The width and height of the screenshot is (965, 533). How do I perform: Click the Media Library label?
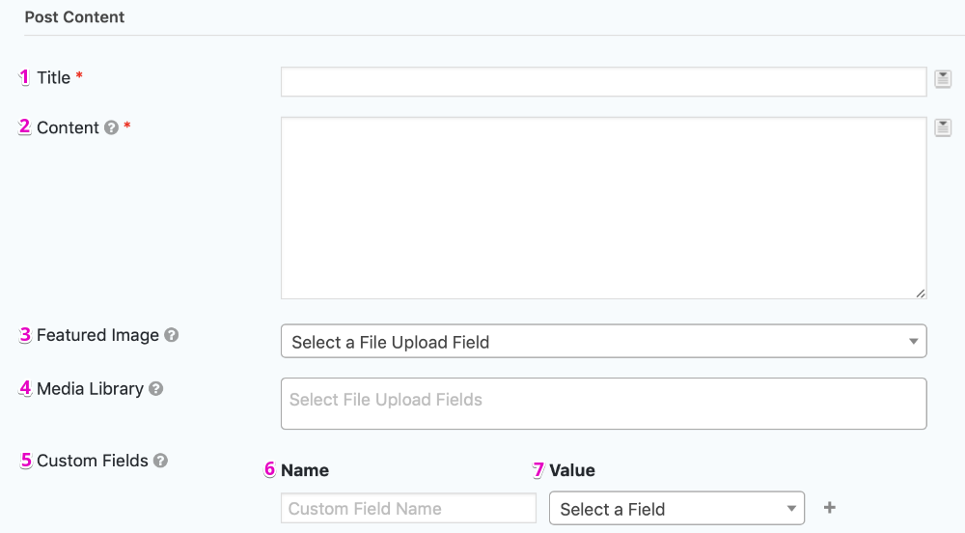click(x=90, y=388)
